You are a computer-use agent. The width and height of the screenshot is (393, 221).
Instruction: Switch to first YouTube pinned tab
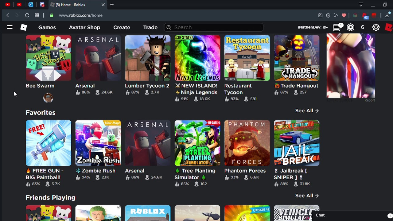point(7,5)
